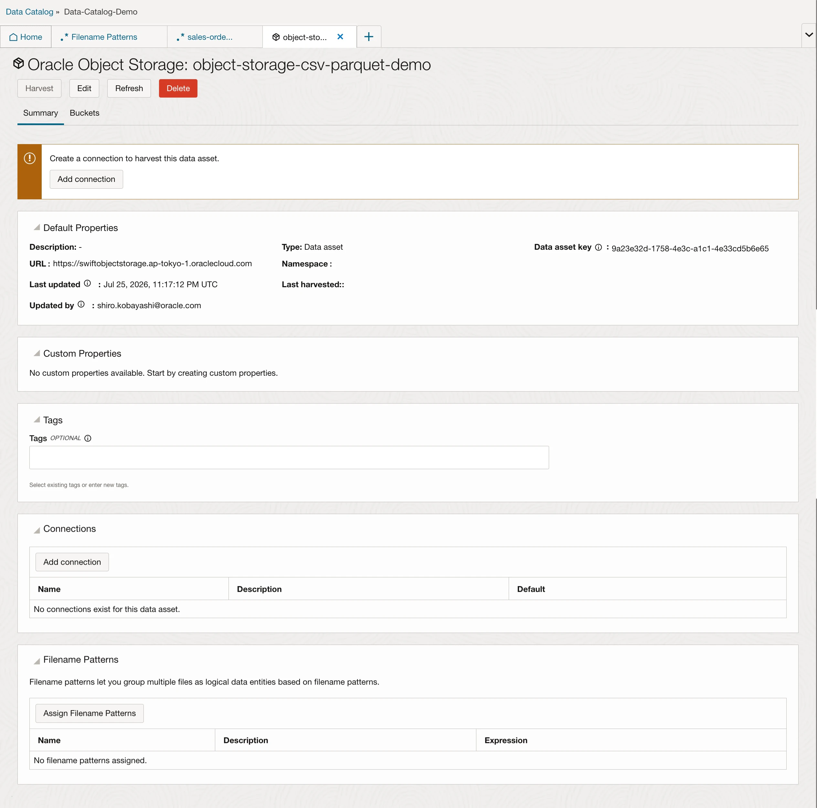Click the data asset key value 9a23e32d-...
This screenshot has height=808, width=817.
690,249
